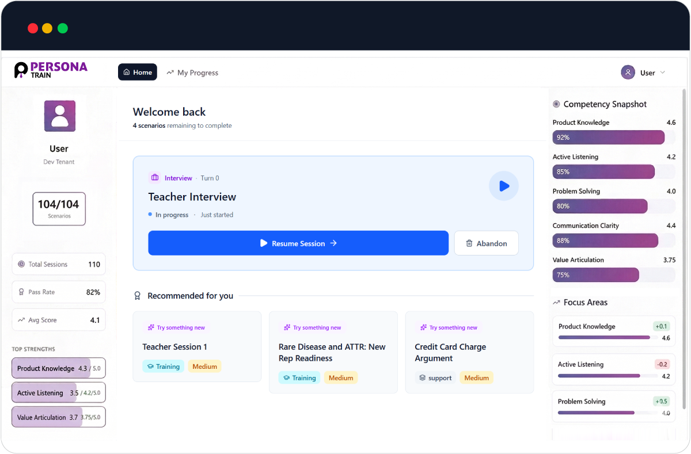
Task: Abandon the Teacher Interview session
Action: pyautogui.click(x=487, y=243)
